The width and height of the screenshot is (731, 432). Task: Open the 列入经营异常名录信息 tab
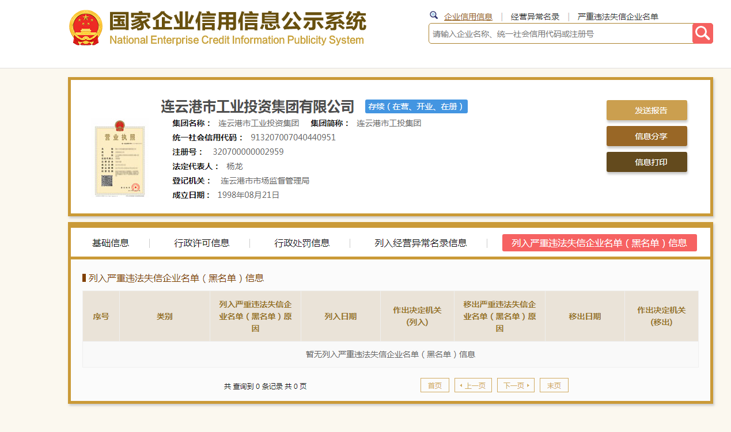[421, 243]
